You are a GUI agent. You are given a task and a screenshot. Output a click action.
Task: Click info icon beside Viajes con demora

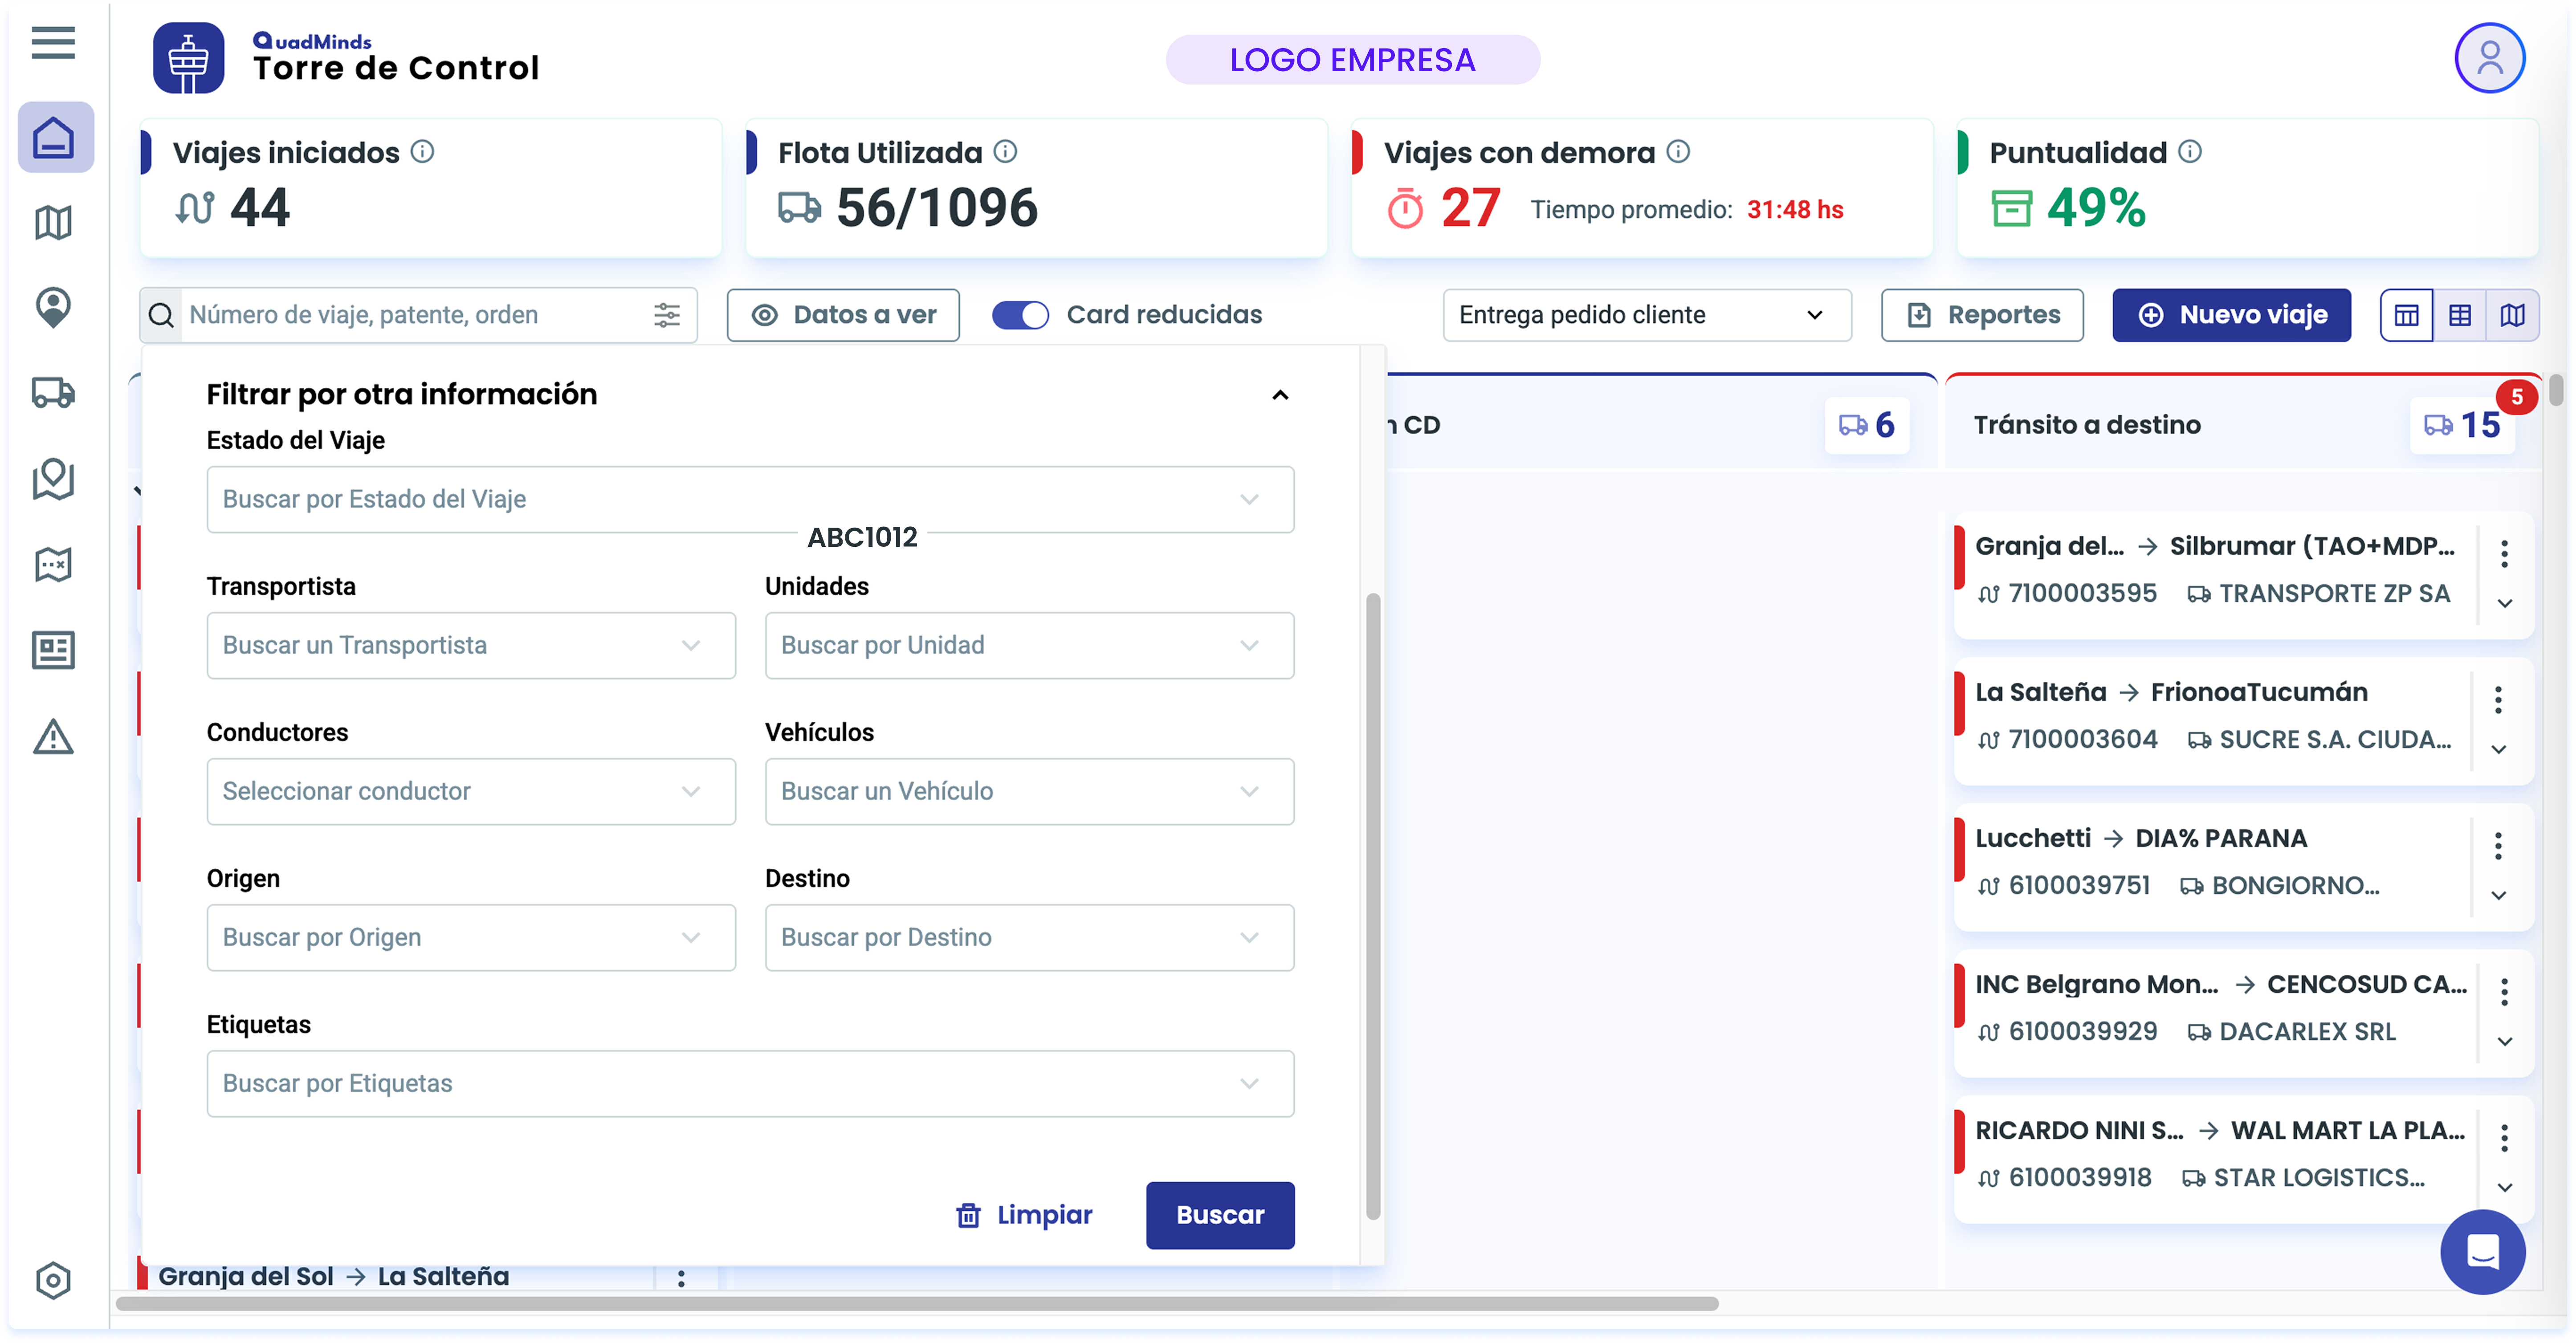pos(1679,152)
